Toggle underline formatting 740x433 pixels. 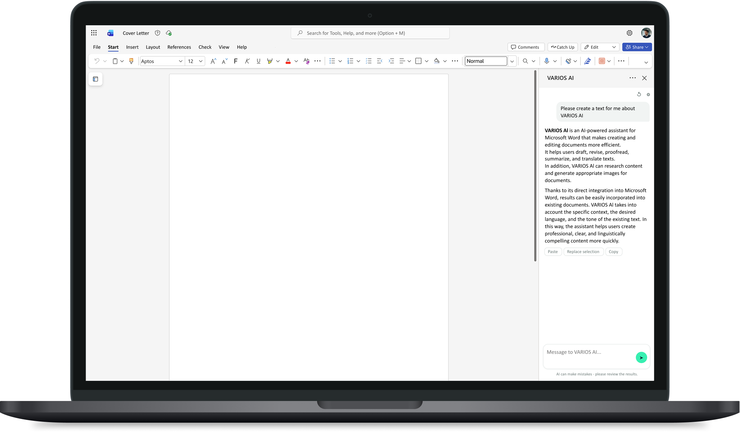(x=259, y=61)
